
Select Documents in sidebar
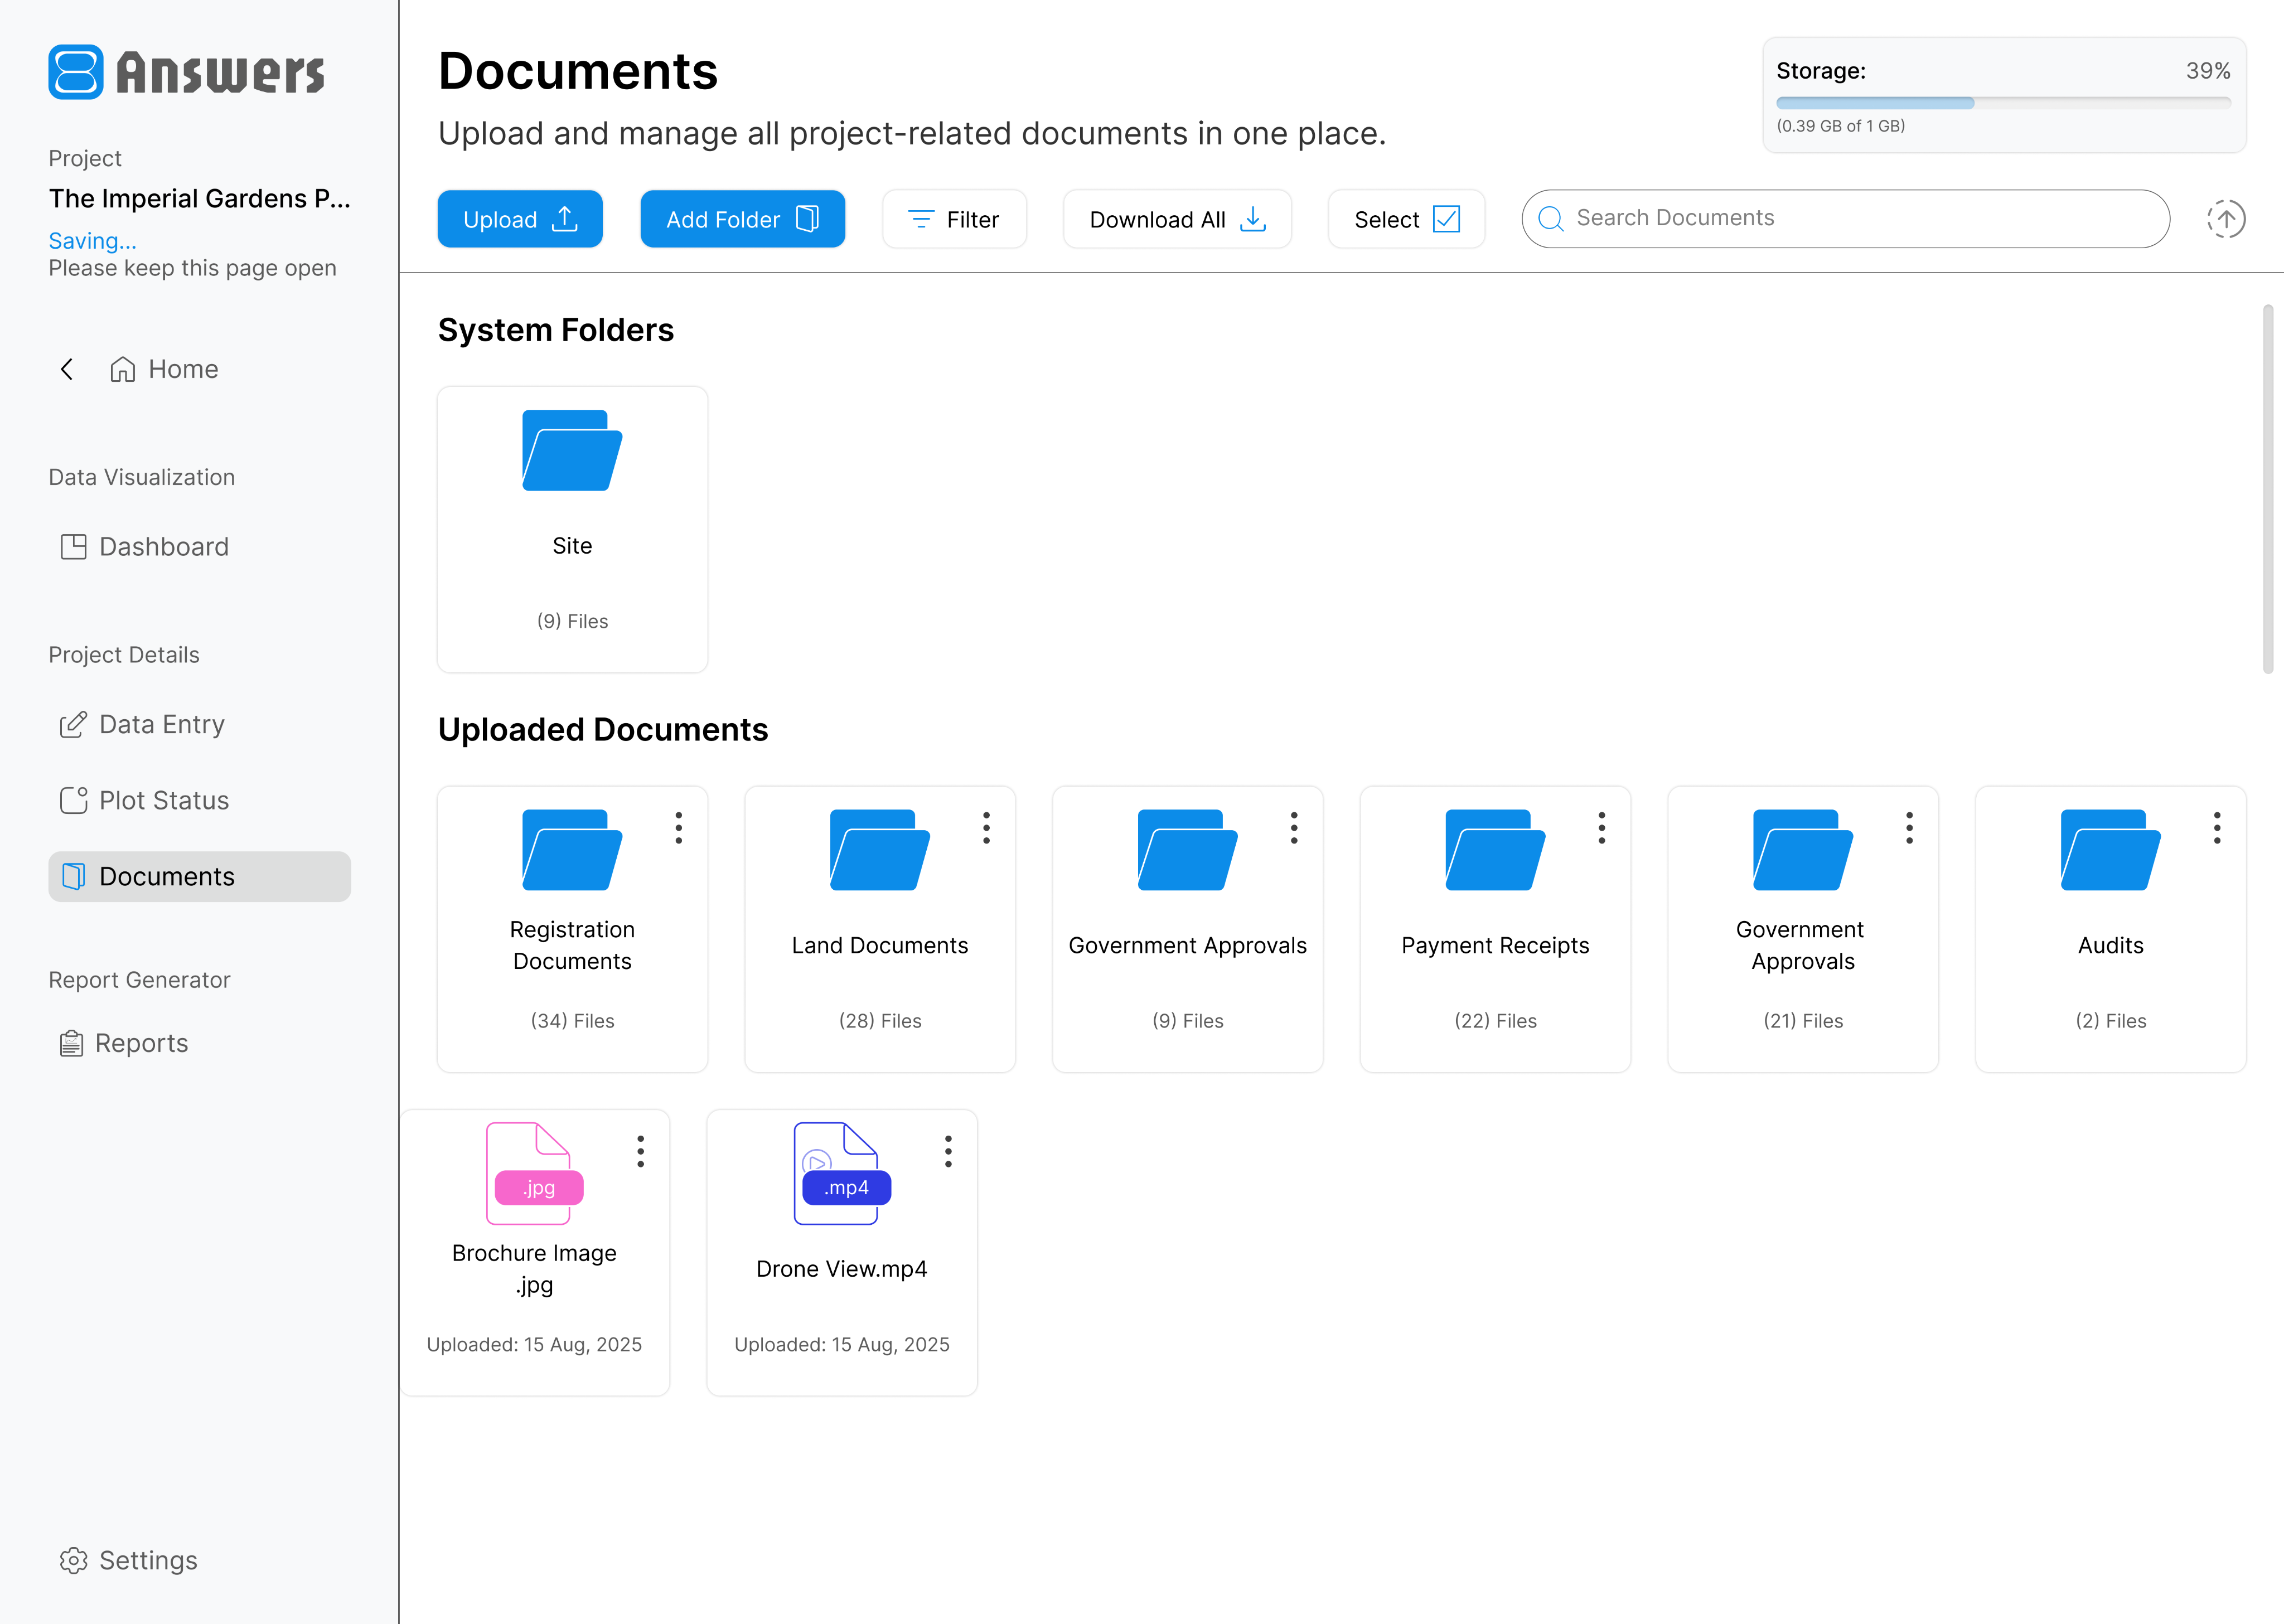[x=199, y=876]
